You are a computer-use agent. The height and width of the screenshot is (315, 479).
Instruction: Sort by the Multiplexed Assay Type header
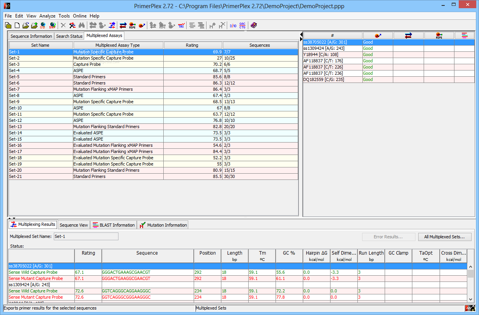[x=118, y=45]
